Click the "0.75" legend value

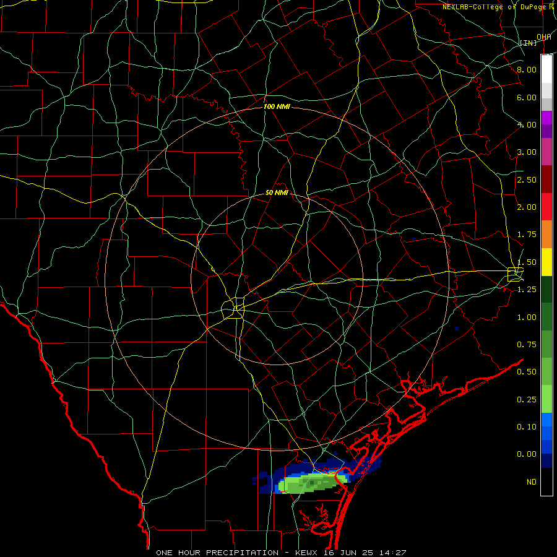pyautogui.click(x=527, y=345)
